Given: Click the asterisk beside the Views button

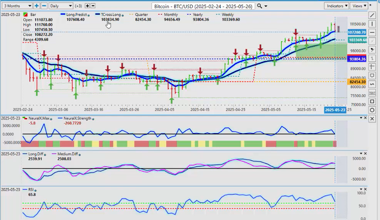Looking at the screenshot, I should 371,5.
